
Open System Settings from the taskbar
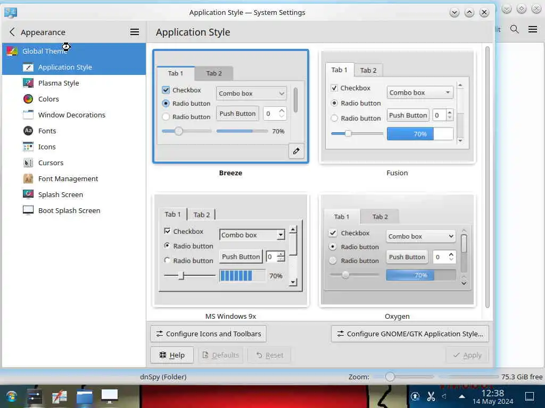tap(35, 396)
